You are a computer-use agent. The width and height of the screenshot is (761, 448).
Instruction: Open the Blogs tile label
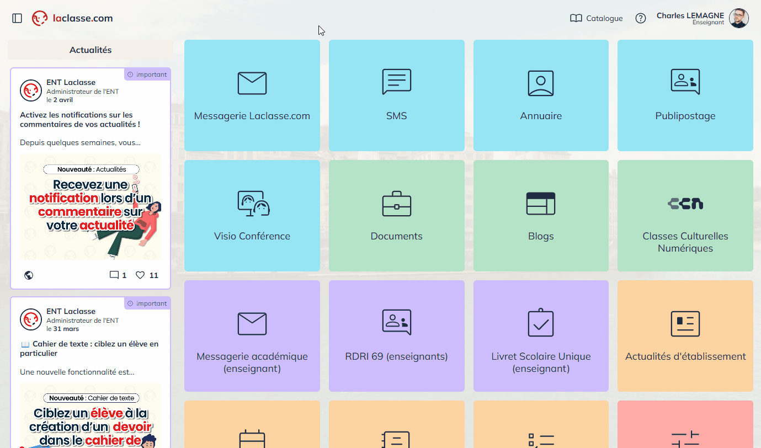pyautogui.click(x=541, y=236)
